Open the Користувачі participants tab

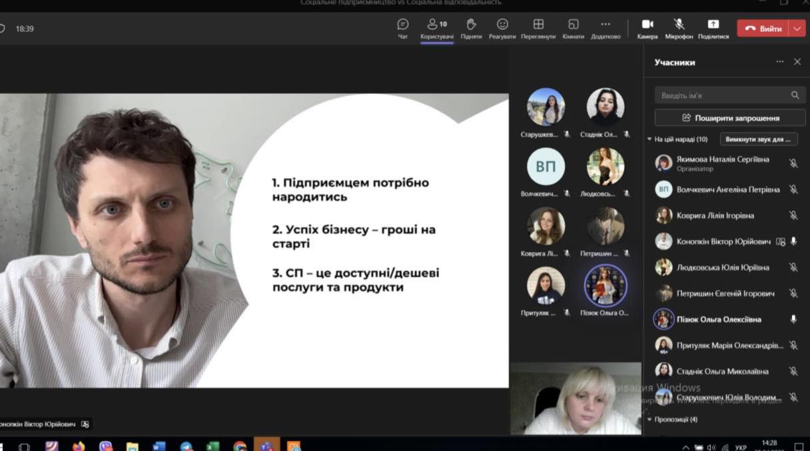pos(437,29)
